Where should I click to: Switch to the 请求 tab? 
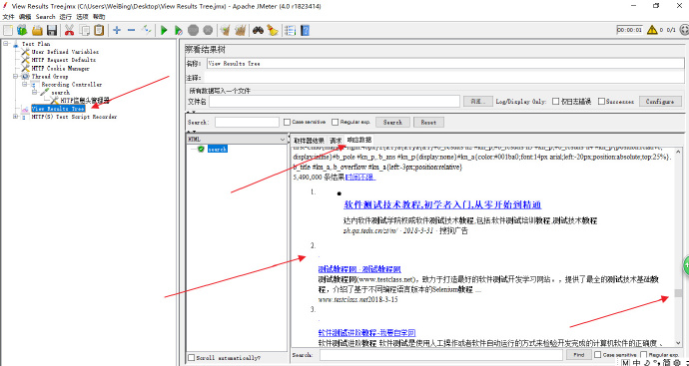[336, 141]
